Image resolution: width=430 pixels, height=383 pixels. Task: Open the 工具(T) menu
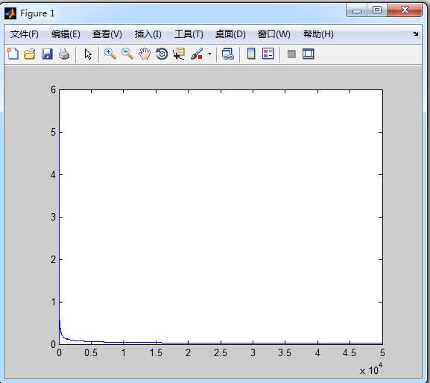(x=189, y=34)
